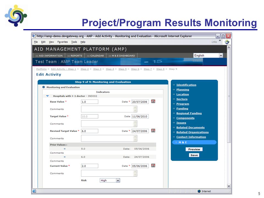
Task: Click the Comments box under Current Value
Action: [x=109, y=173]
